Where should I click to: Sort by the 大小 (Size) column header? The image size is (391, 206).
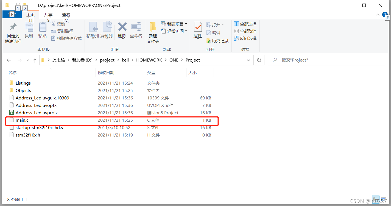pyautogui.click(x=192, y=73)
